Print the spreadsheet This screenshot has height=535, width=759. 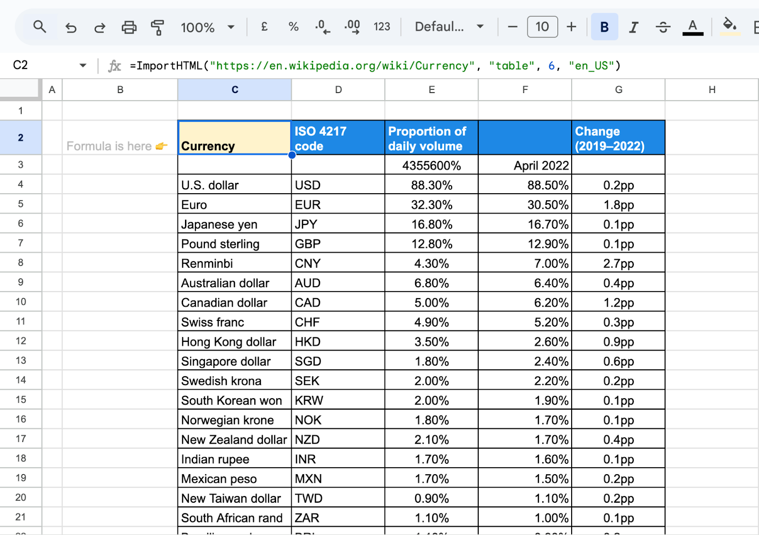click(x=129, y=28)
